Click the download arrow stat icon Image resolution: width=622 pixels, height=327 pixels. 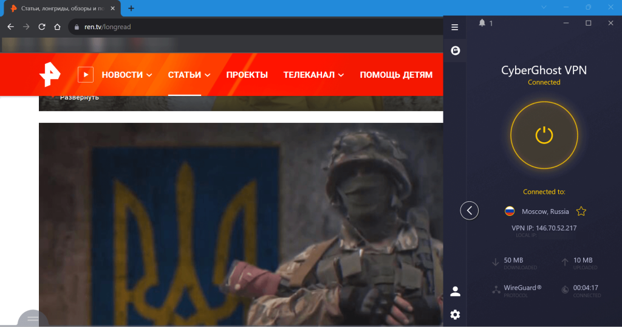(x=496, y=262)
